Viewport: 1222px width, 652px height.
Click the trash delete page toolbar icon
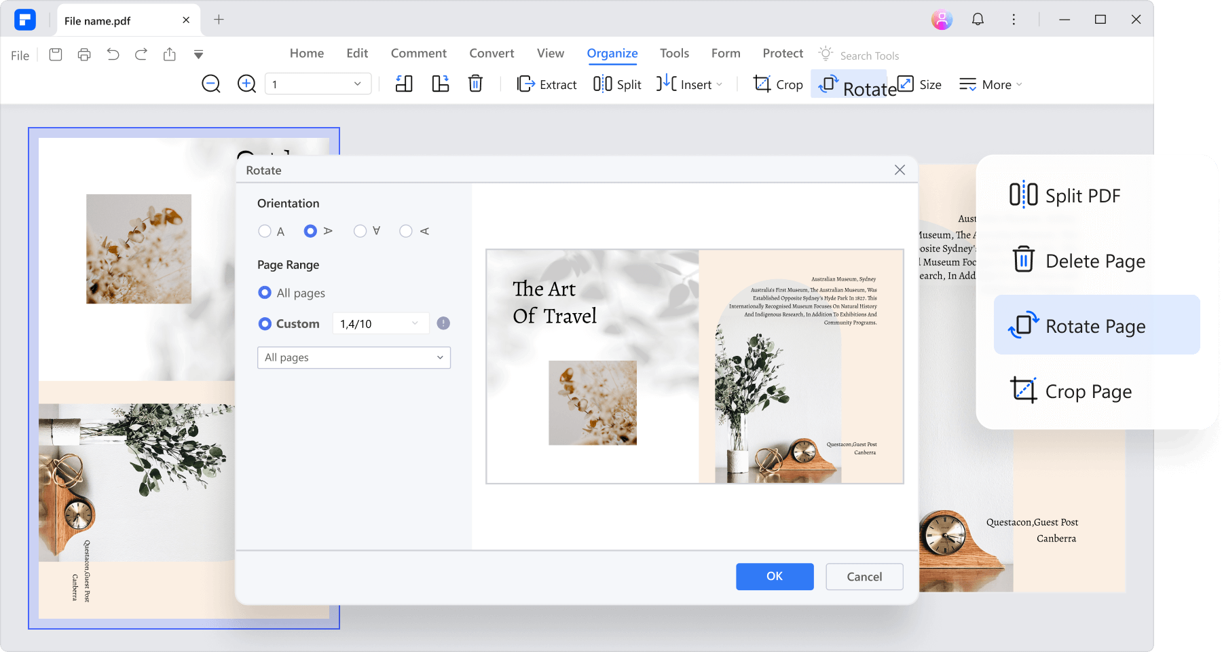pos(475,84)
